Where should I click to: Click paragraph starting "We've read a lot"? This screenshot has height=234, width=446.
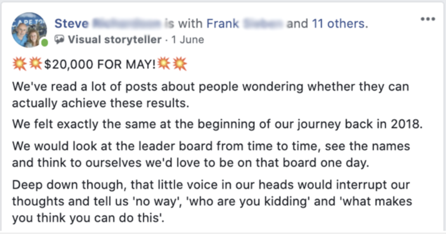[211, 95]
